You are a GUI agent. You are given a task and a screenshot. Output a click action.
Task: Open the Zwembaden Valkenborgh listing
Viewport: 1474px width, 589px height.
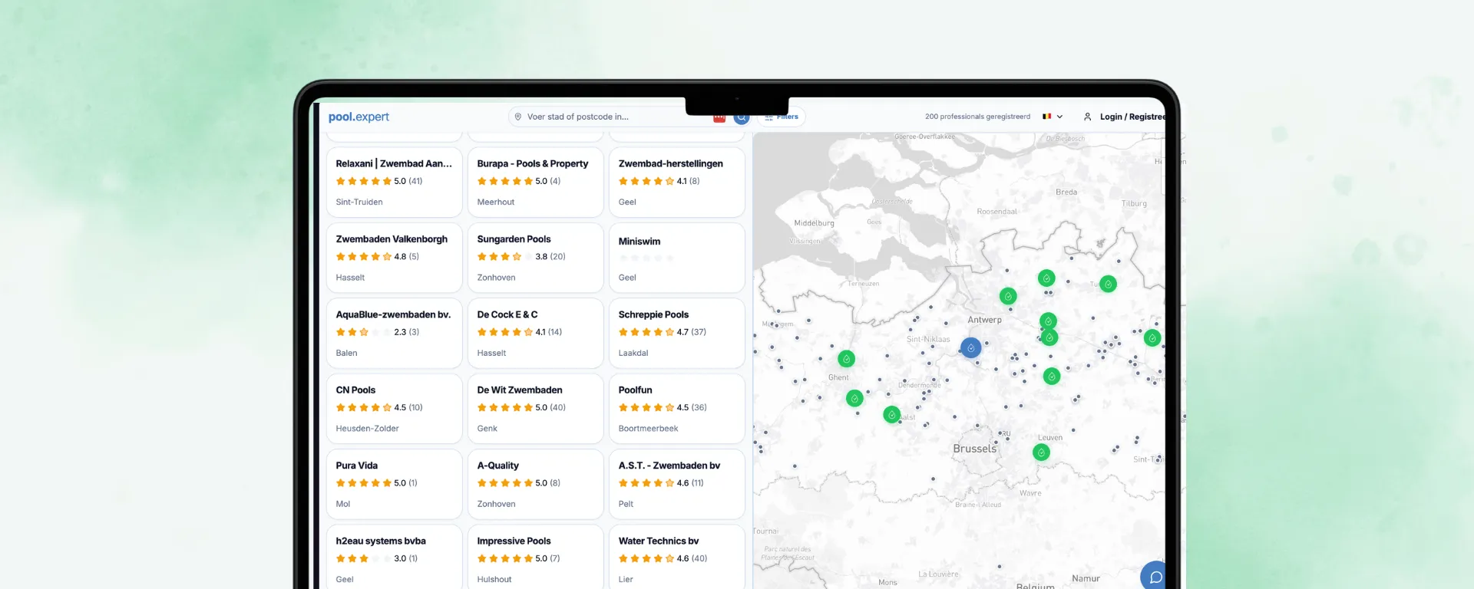394,258
